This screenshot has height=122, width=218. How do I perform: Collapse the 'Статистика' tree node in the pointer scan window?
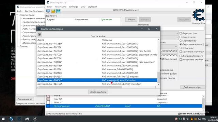[x=17, y=15]
